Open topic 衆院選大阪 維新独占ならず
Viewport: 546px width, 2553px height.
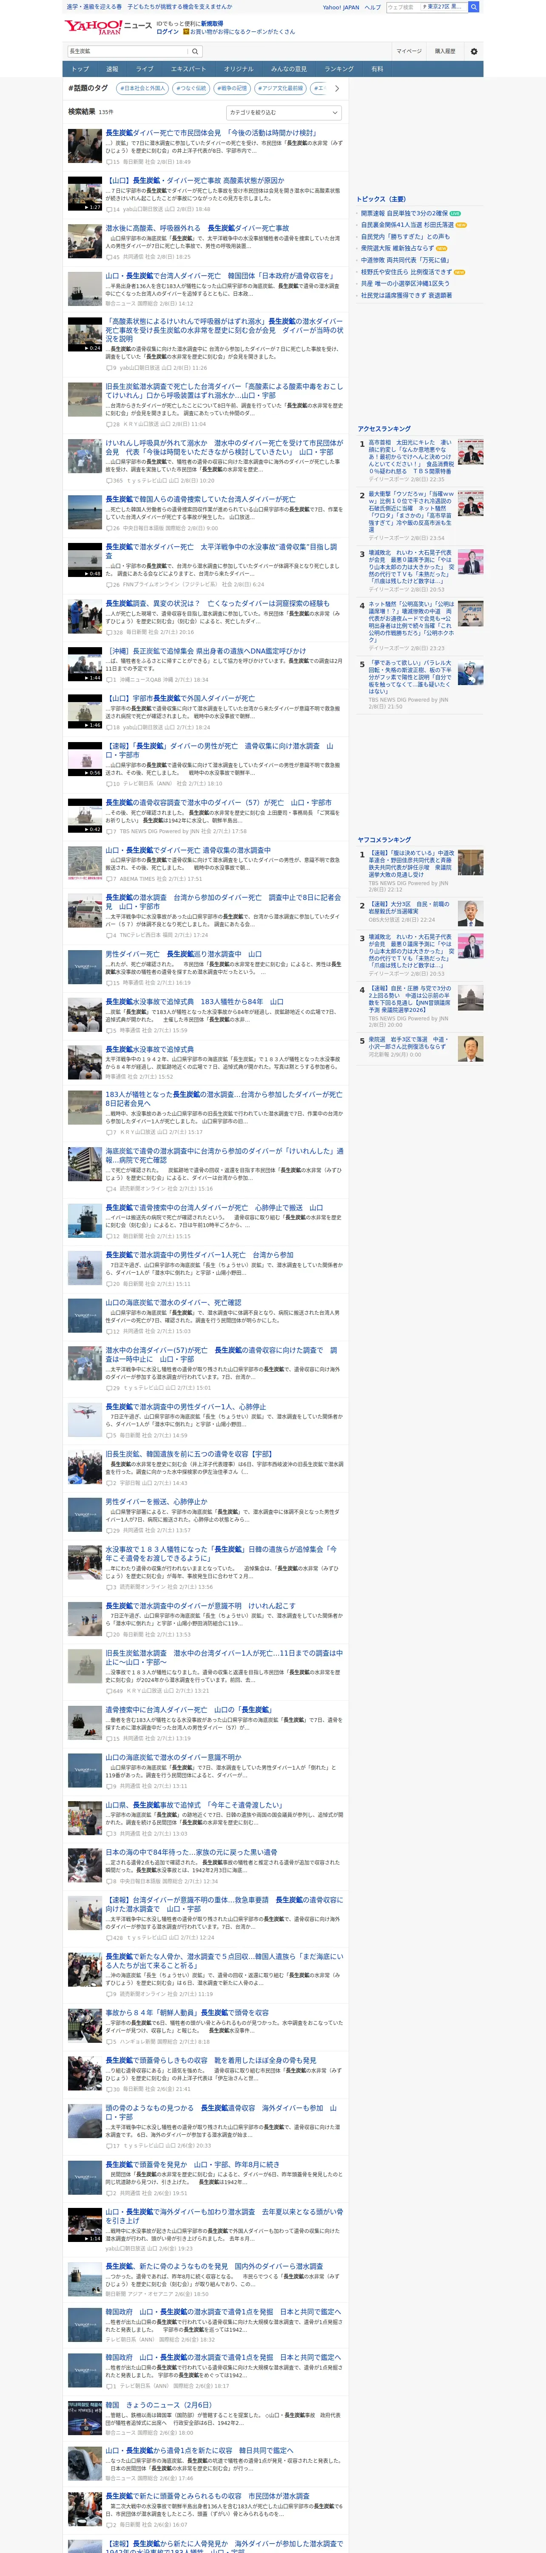point(397,249)
